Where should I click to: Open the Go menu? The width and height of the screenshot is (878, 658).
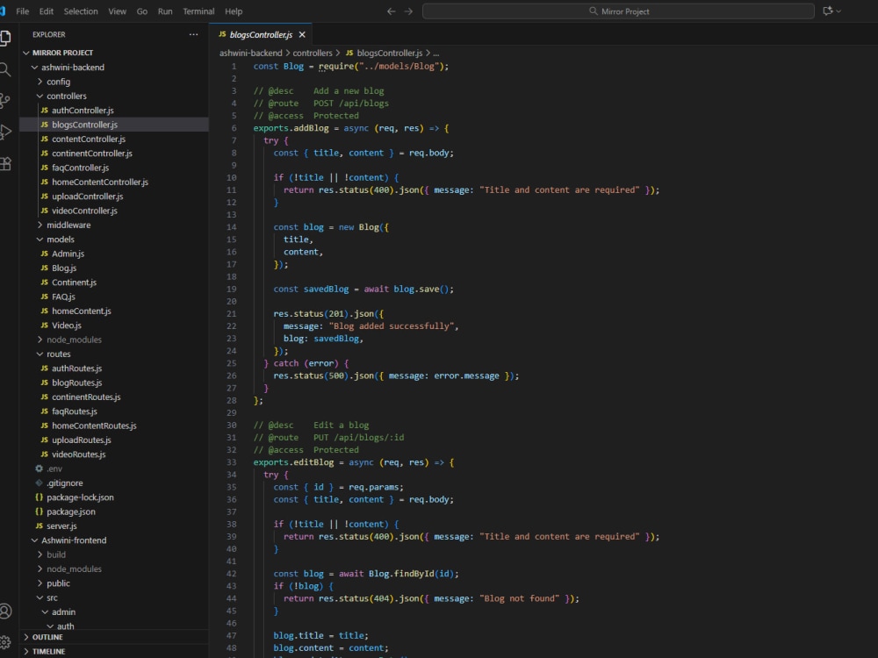click(142, 11)
